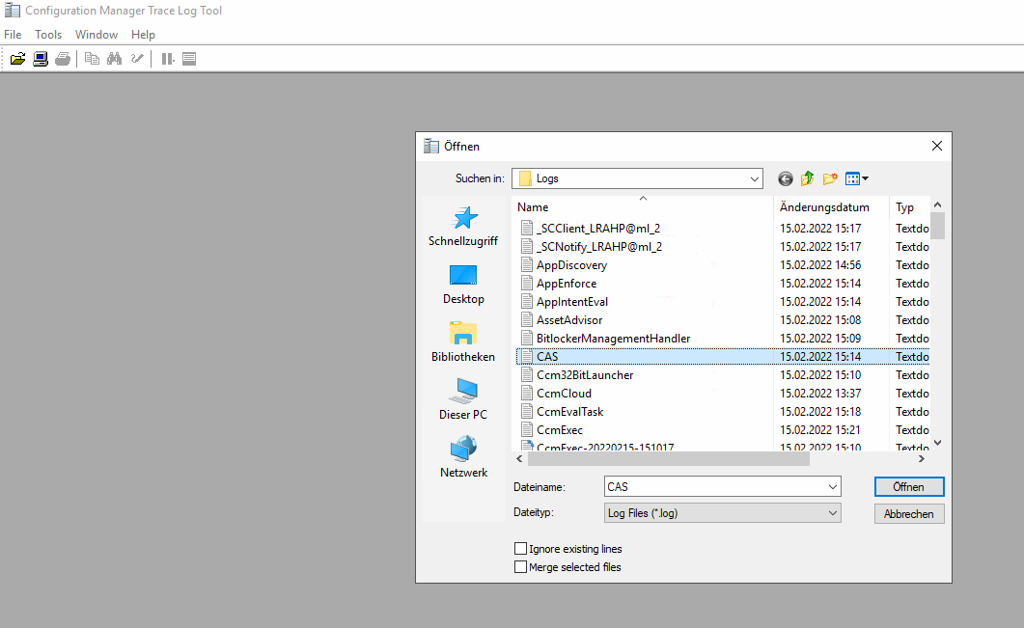Click the 15.02.2022 15:21 date cell
This screenshot has height=628, width=1024.
click(820, 429)
